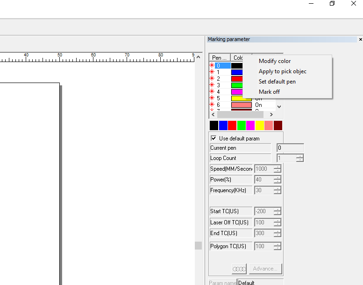The height and width of the screenshot is (285, 363).
Task: Pick the yellow swatch in the color palette row
Action: [x=260, y=125]
